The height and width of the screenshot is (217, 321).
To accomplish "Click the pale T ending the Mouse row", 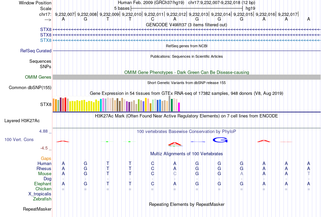I will pos(309,174).
